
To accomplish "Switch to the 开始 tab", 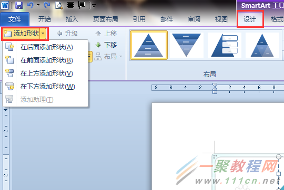I will (44, 19).
